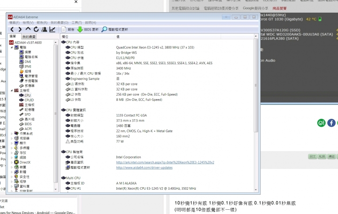Expand the DirectX tree node arrow

click(x=12, y=162)
